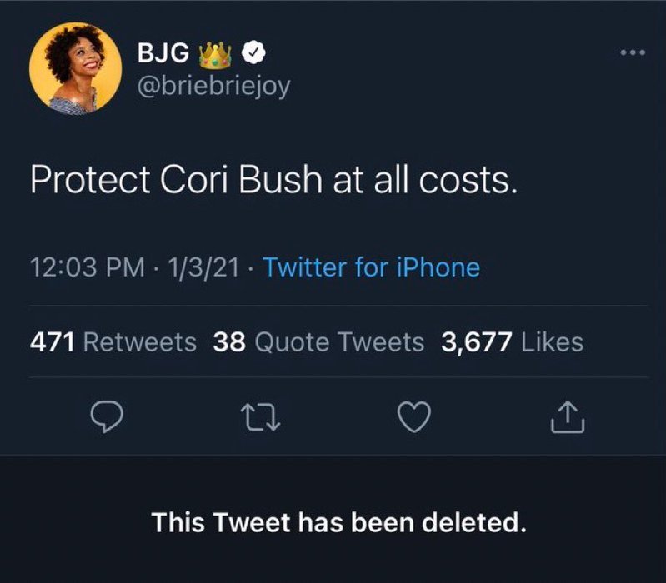Image resolution: width=666 pixels, height=583 pixels.
Task: Click the 1/3/21 tweet date
Action: click(x=203, y=268)
